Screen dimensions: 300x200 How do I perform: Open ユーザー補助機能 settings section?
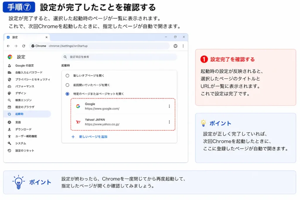[x=26, y=136]
